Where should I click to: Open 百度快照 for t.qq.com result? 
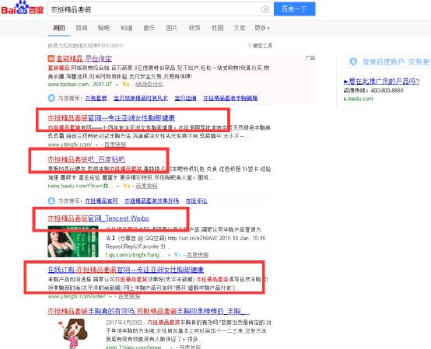pyautogui.click(x=198, y=255)
